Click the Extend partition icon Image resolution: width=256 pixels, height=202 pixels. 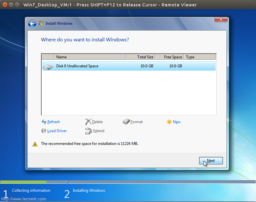88,131
